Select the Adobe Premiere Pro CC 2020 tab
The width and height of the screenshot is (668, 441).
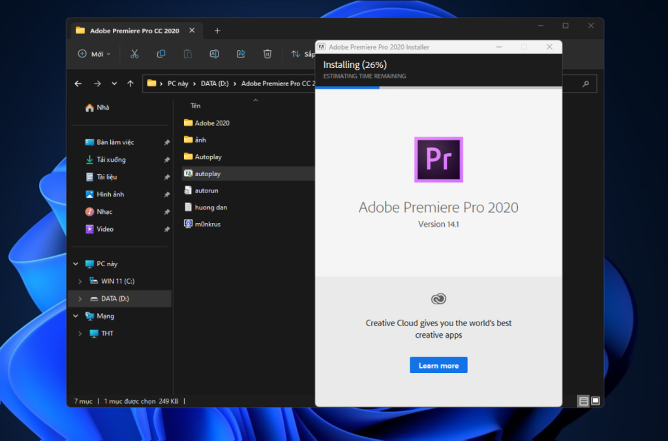[x=136, y=31]
